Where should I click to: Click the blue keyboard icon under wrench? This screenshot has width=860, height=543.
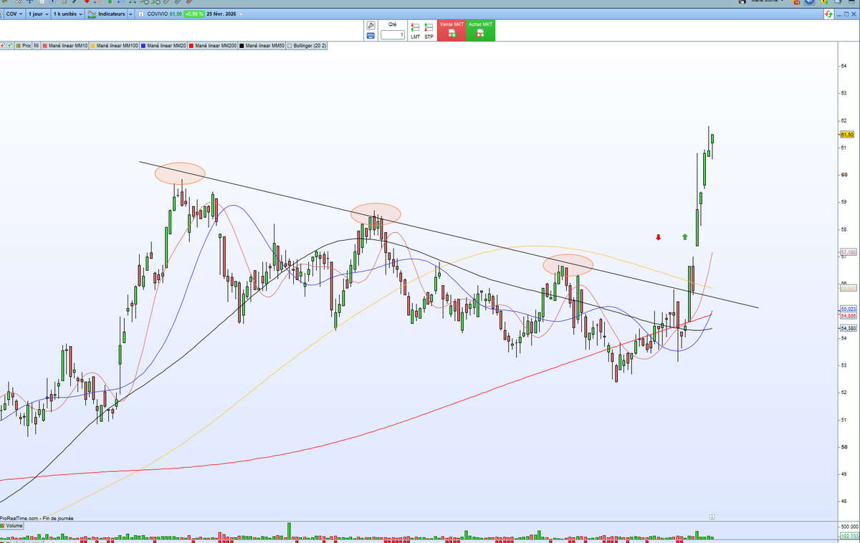[371, 34]
